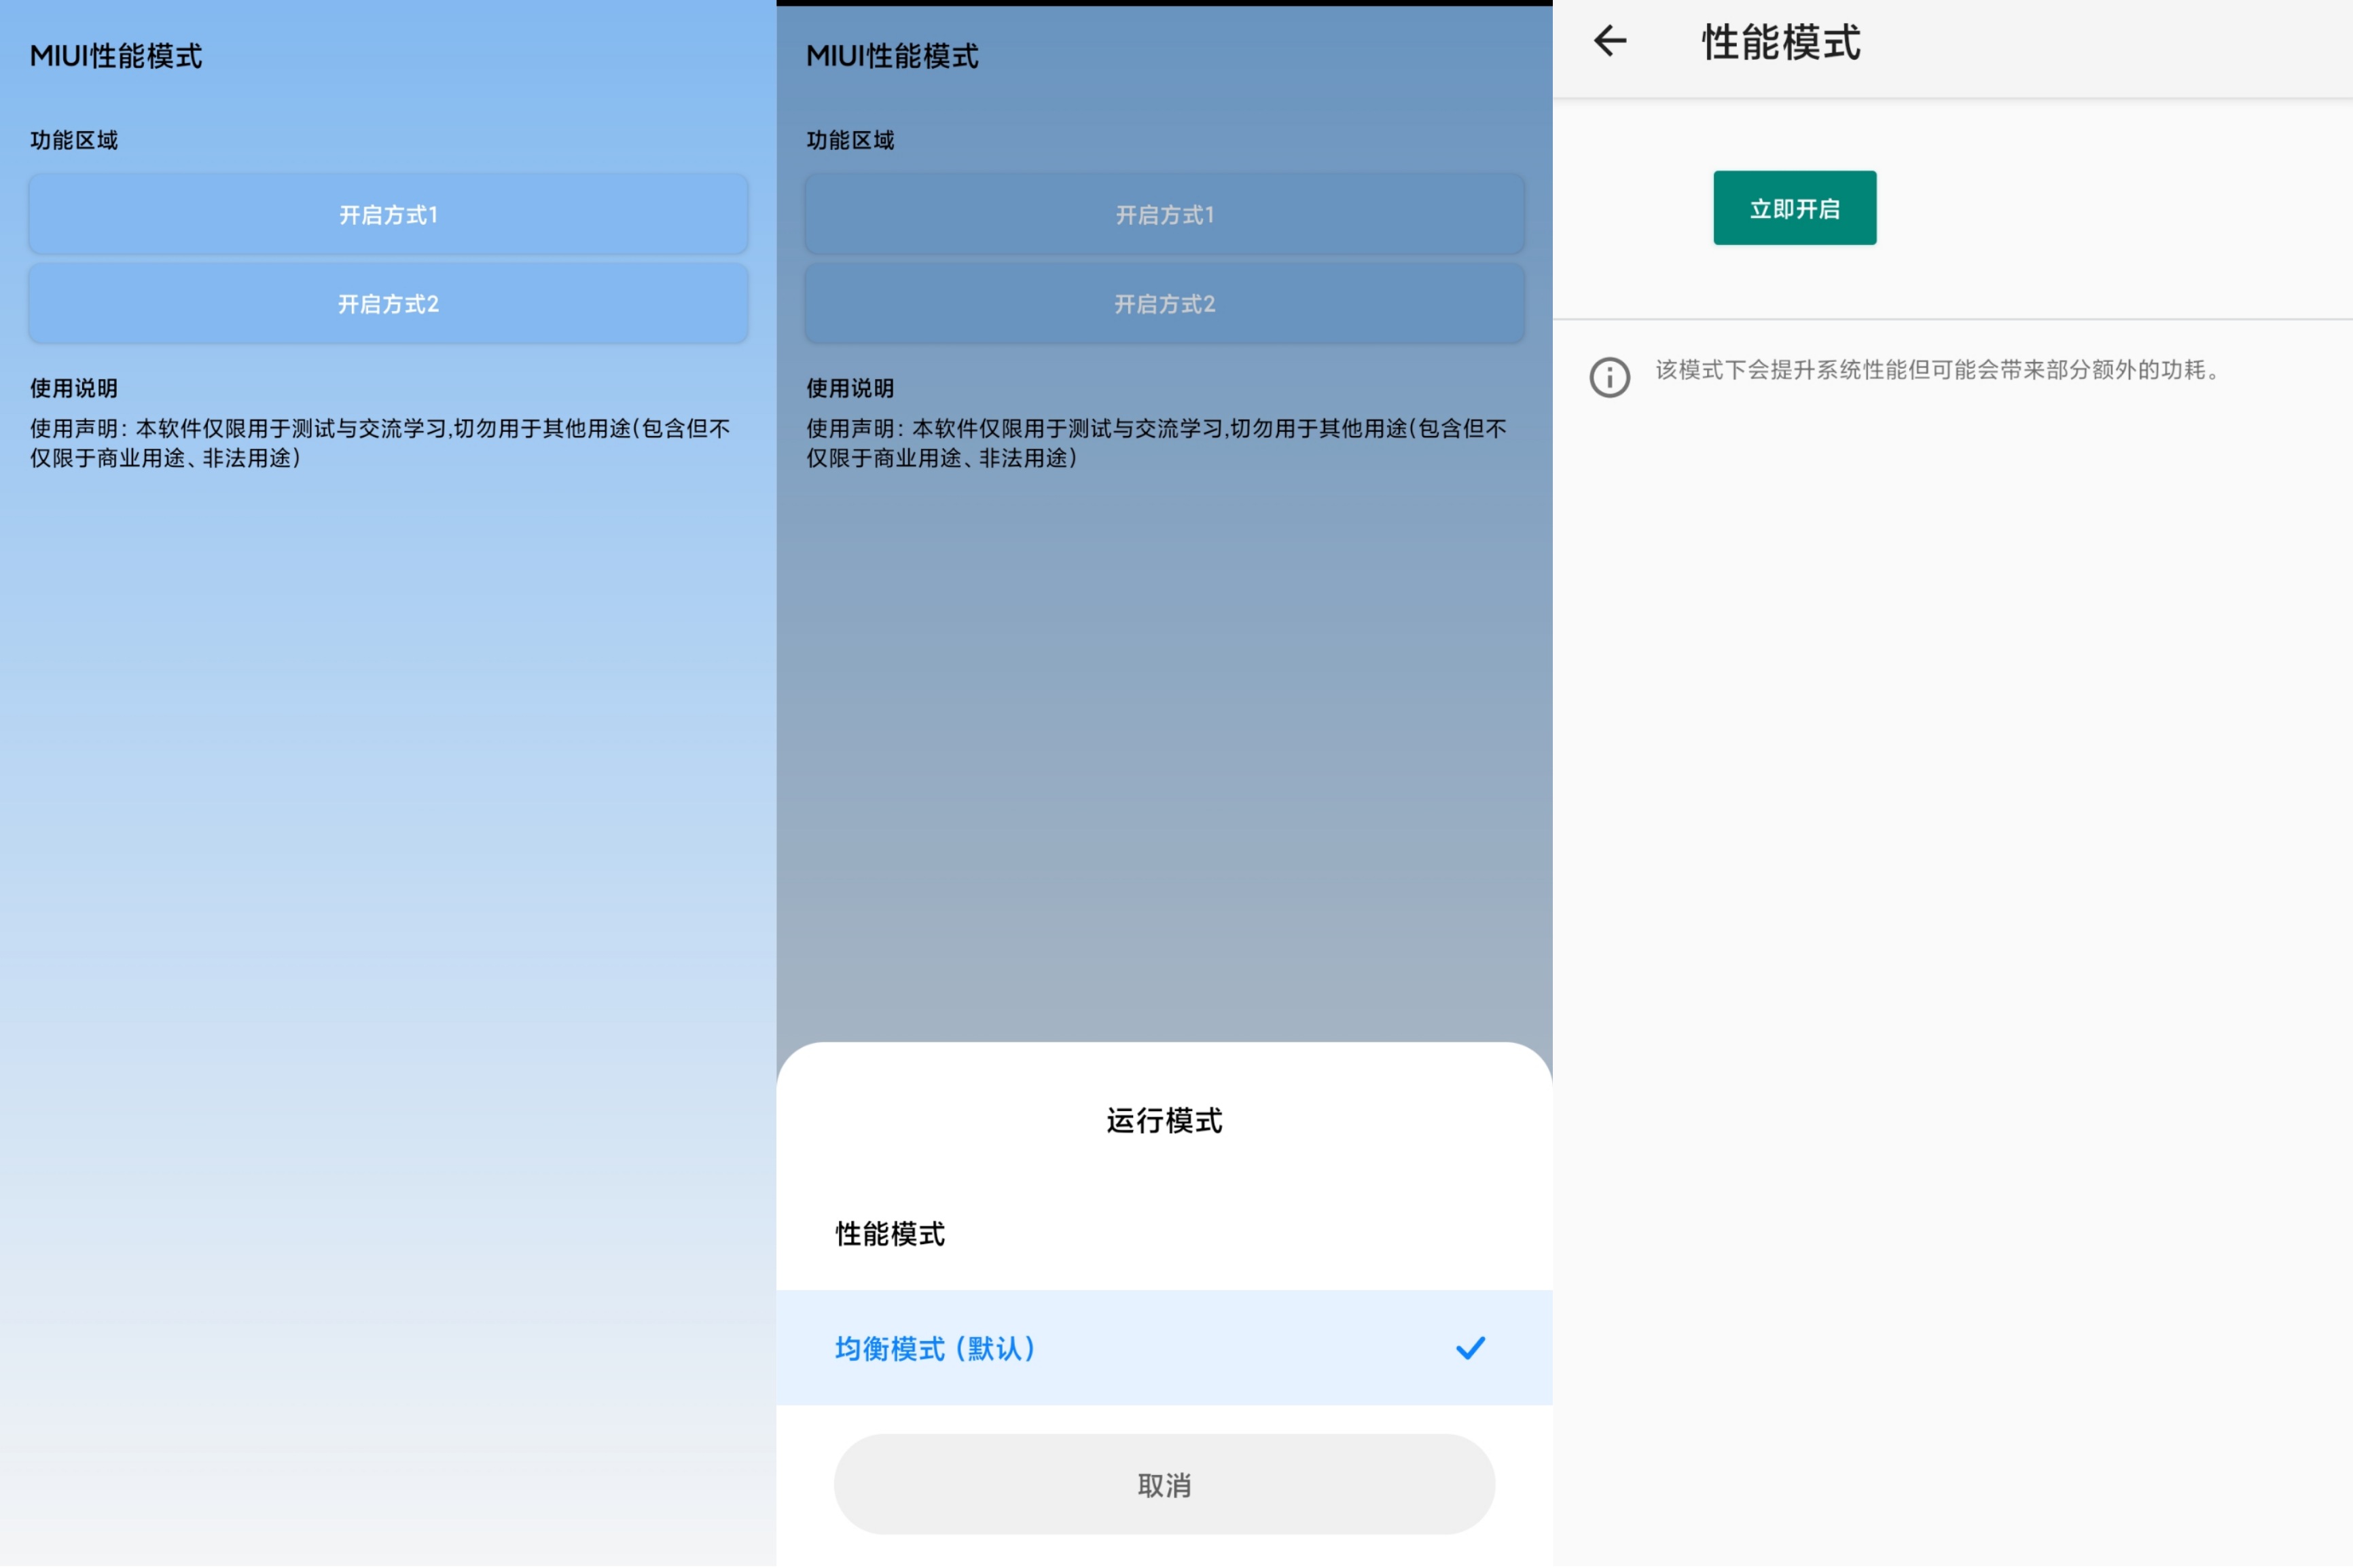Screen dimensions: 2353x1568
Task: Click 使用说明 heading on bright left screen
Action: click(x=74, y=388)
